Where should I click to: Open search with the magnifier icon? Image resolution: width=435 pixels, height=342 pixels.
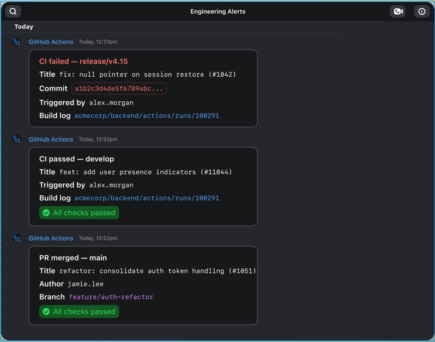(x=13, y=11)
